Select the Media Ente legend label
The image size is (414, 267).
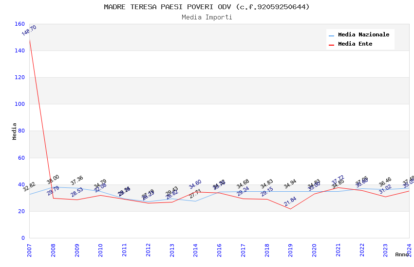355,44
